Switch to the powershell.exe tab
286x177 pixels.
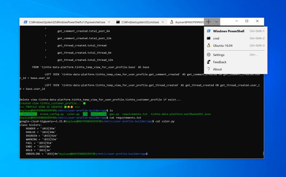tap(67, 22)
